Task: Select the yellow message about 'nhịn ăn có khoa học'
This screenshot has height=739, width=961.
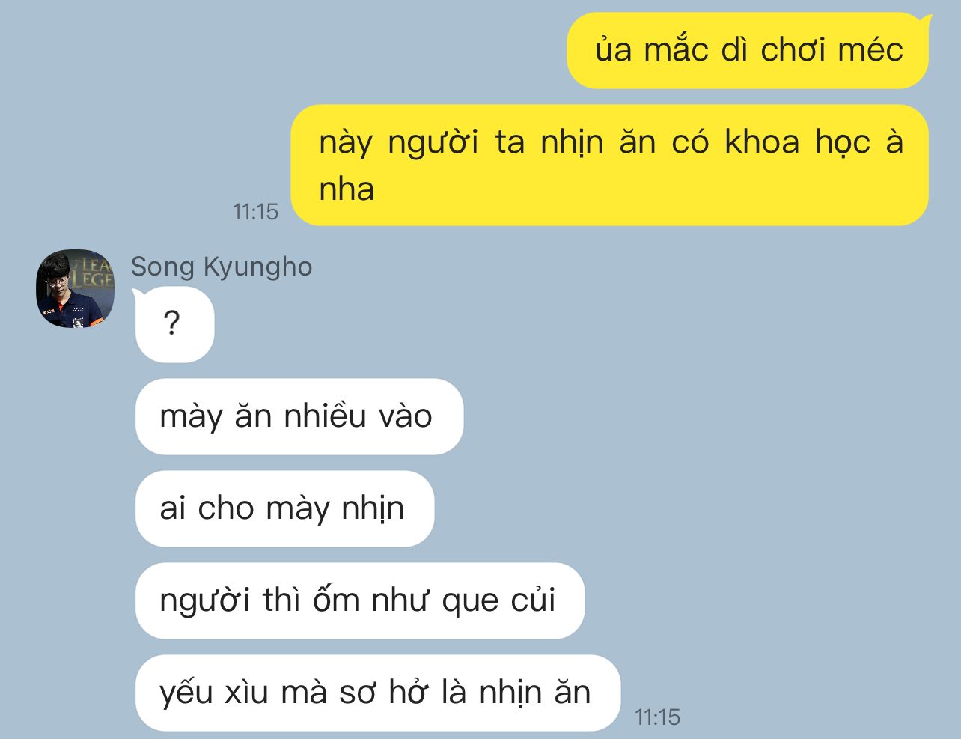Action: coord(610,165)
